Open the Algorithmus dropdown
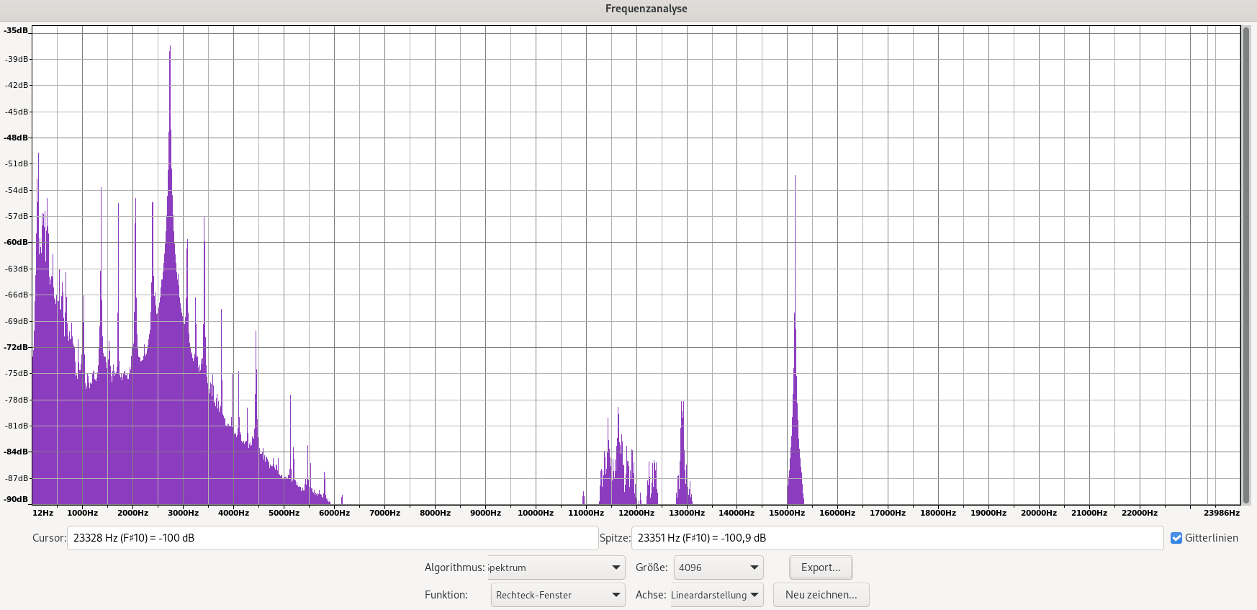The image size is (1257, 610). coord(556,568)
